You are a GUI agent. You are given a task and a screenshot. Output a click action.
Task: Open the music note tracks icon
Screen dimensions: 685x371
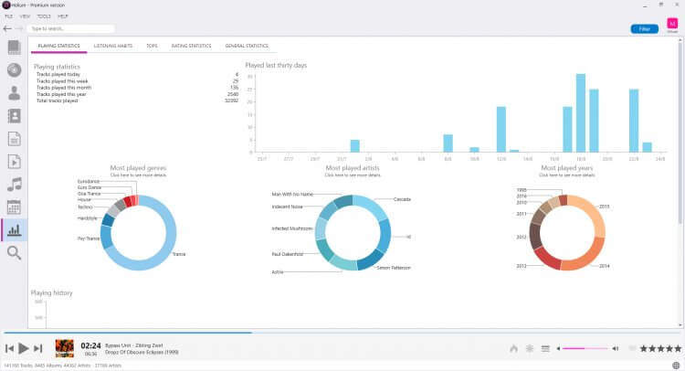[14, 185]
